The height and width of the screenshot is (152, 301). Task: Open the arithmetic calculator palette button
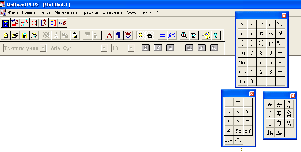pos(5,23)
